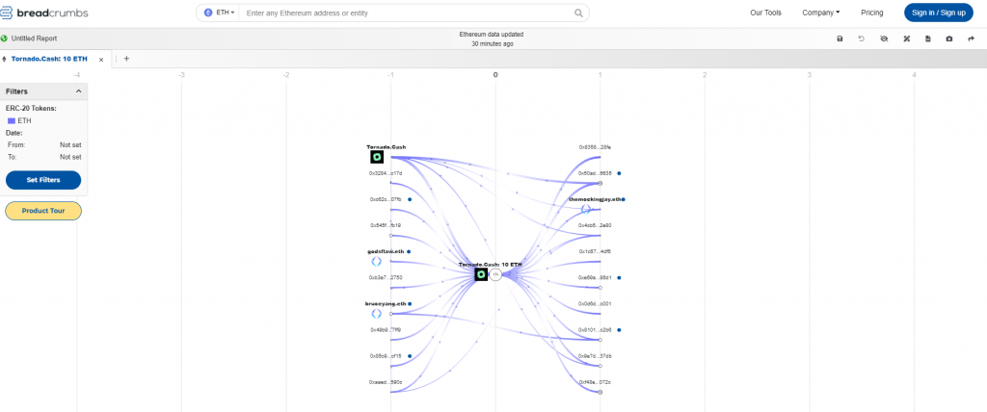Click the blue dot next to 0xc62c...07fb

coord(409,199)
